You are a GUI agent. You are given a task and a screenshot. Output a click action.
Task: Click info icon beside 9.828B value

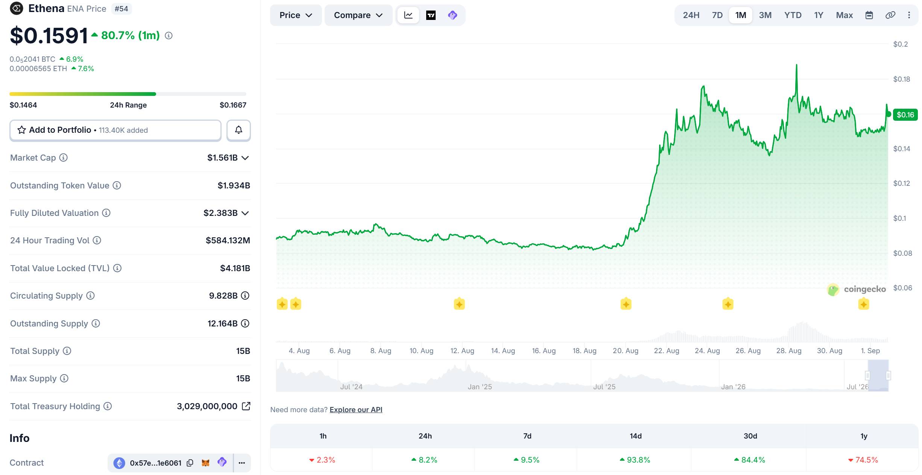(x=245, y=296)
